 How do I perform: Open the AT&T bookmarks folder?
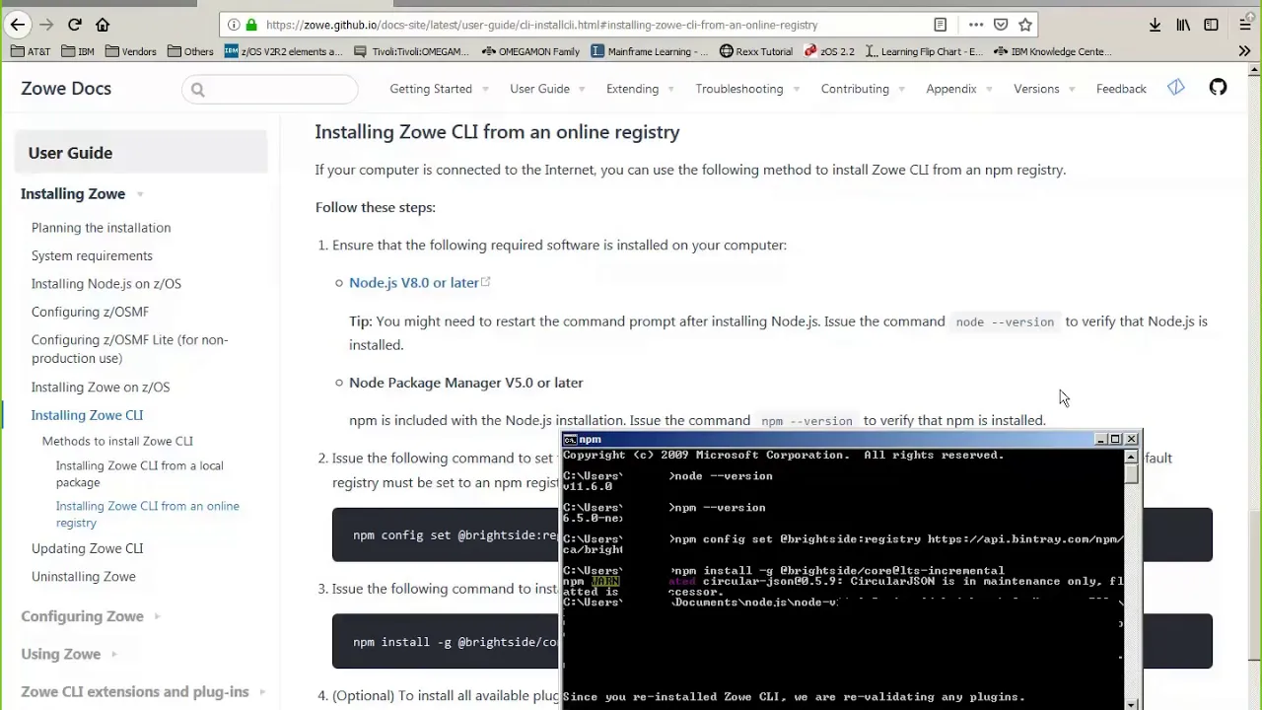[31, 51]
